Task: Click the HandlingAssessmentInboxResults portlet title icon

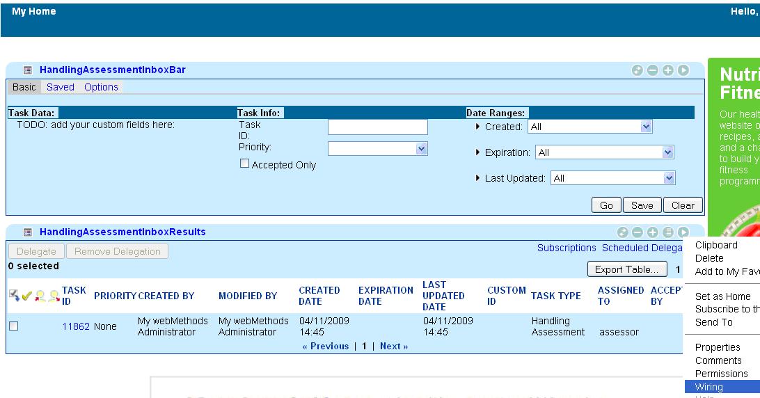Action: 28,232
